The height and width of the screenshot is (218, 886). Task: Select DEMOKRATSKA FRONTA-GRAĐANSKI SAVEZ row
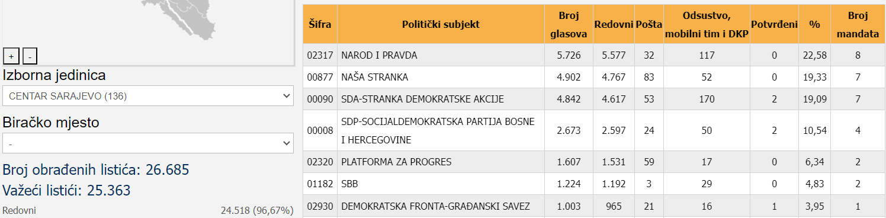coord(594,206)
